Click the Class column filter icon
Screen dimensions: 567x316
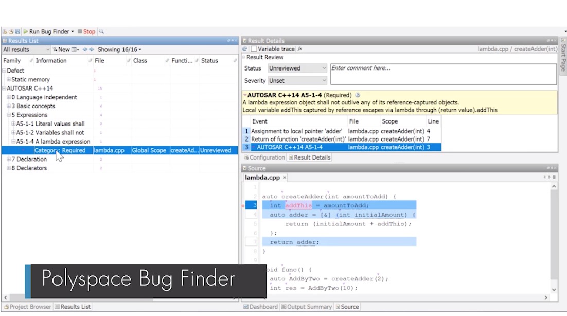(167, 61)
